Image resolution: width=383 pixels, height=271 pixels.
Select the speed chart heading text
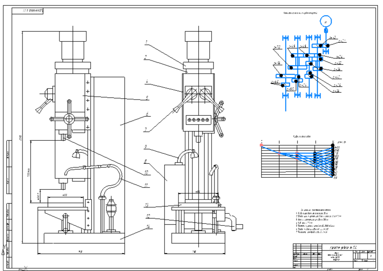[302, 136]
